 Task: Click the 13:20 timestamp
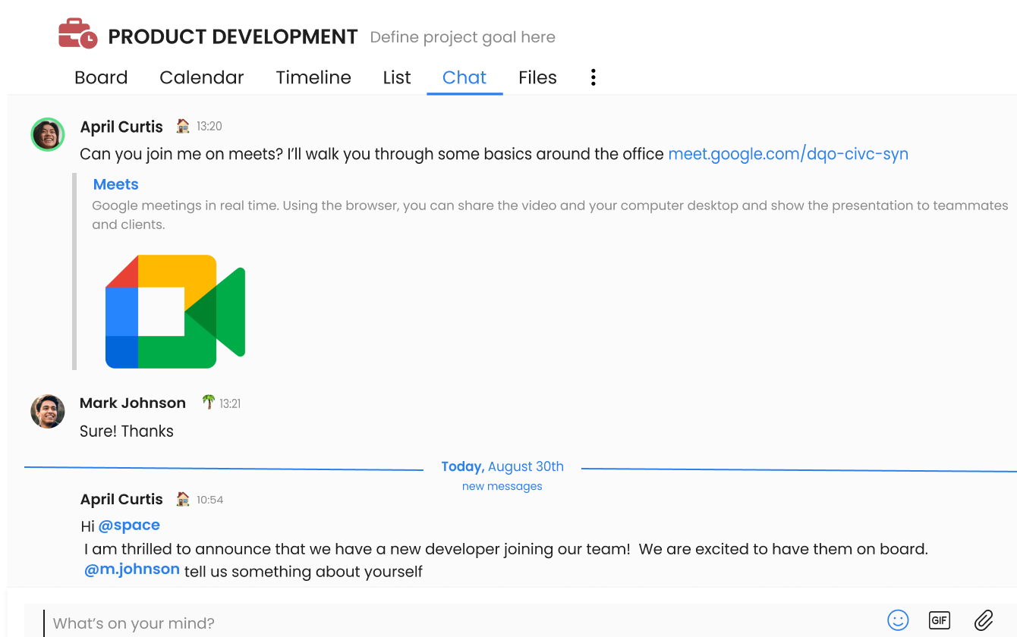209,126
